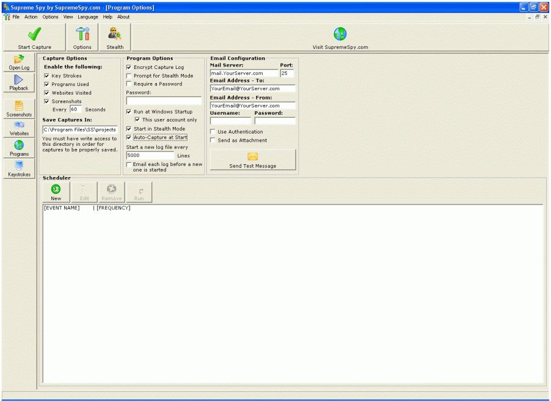Click the Start Capture green checkmark icon

(x=34, y=34)
